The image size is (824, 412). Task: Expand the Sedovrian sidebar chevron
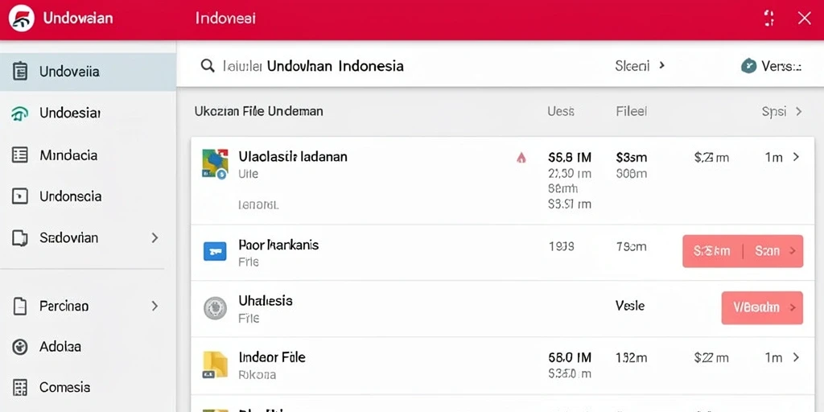[154, 238]
